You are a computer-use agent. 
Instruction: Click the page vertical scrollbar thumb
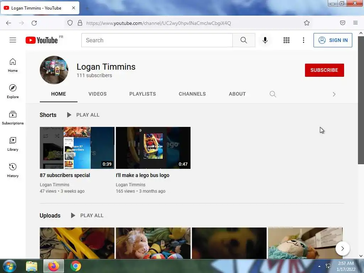click(x=361, y=100)
